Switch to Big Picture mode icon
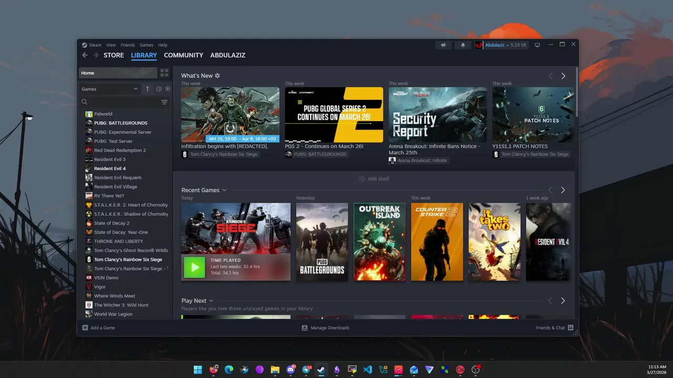Viewport: 673px width, 378px height. click(537, 45)
